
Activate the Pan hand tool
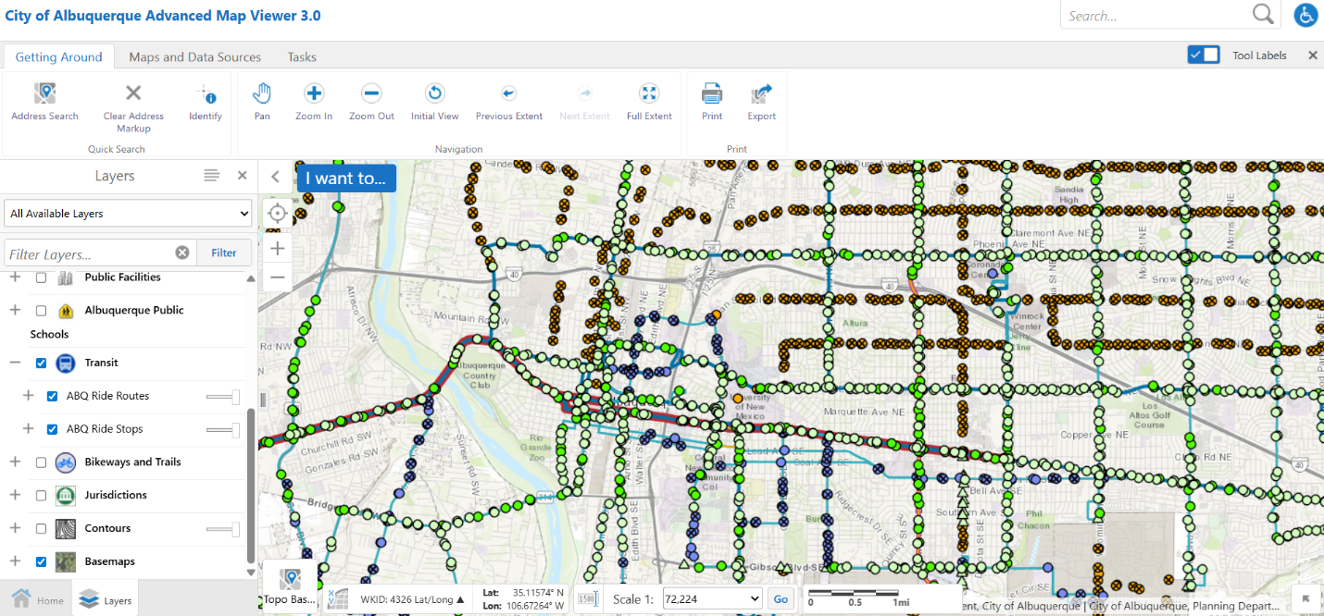(x=262, y=94)
